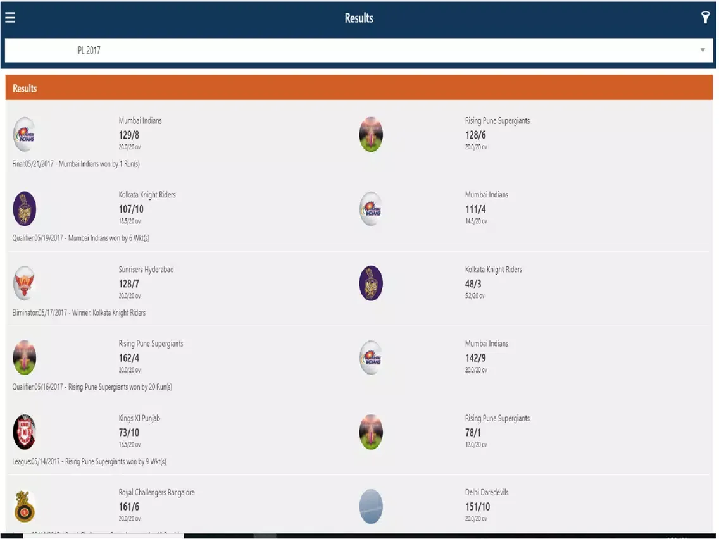This screenshot has height=539, width=719.
Task: Click the 14.3/20 ov overs text
Action: coord(475,221)
